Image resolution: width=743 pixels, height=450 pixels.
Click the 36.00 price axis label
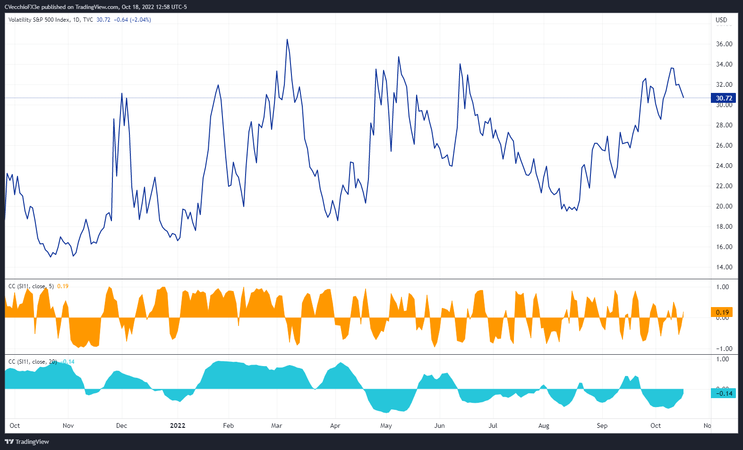coord(724,44)
